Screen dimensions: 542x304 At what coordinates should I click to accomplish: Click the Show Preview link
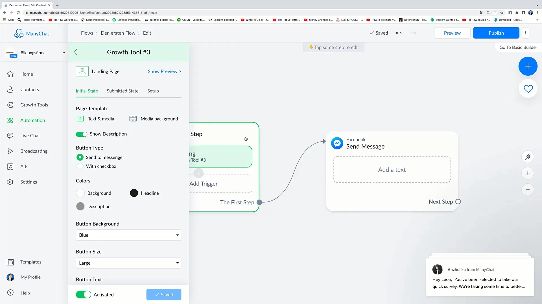click(x=164, y=71)
